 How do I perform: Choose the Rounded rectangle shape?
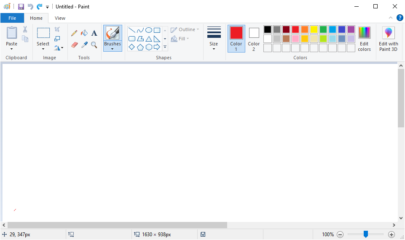pyautogui.click(x=132, y=39)
